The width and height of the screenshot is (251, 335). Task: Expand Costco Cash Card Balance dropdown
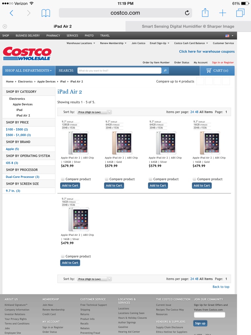pos(191,43)
